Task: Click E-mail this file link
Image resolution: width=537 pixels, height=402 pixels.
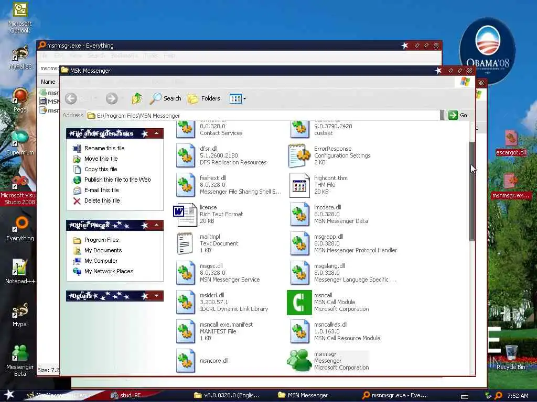Action: click(101, 190)
